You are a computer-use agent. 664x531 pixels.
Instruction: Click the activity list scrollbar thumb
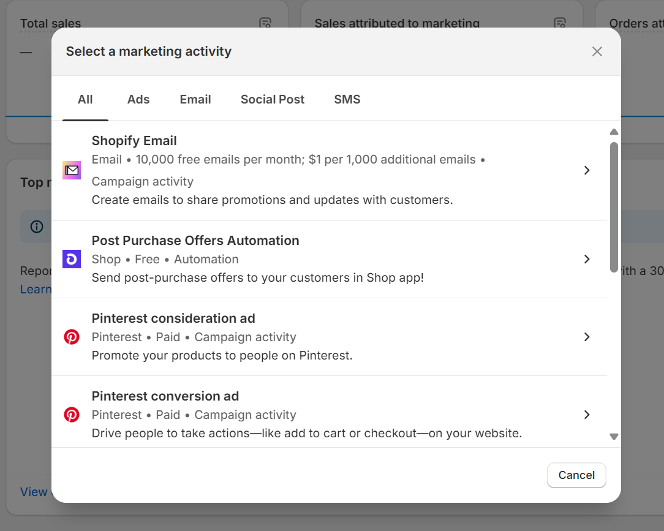pyautogui.click(x=614, y=208)
